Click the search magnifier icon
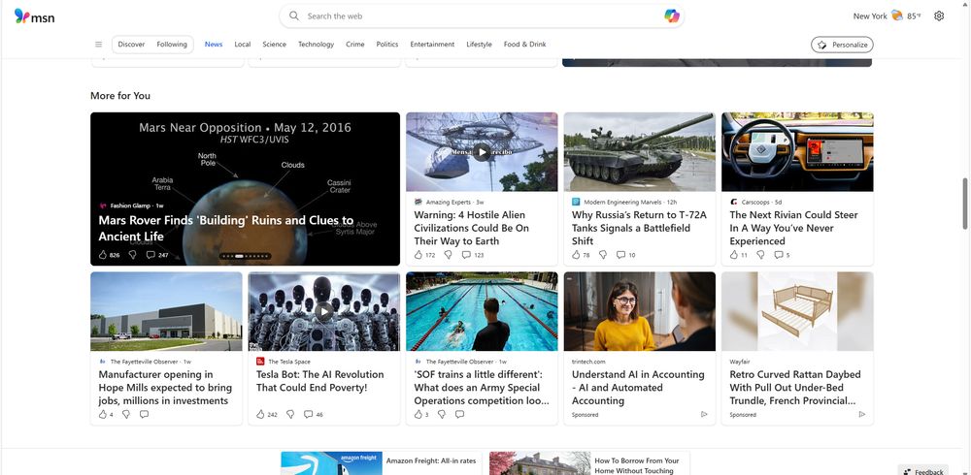Image resolution: width=971 pixels, height=475 pixels. [x=295, y=16]
